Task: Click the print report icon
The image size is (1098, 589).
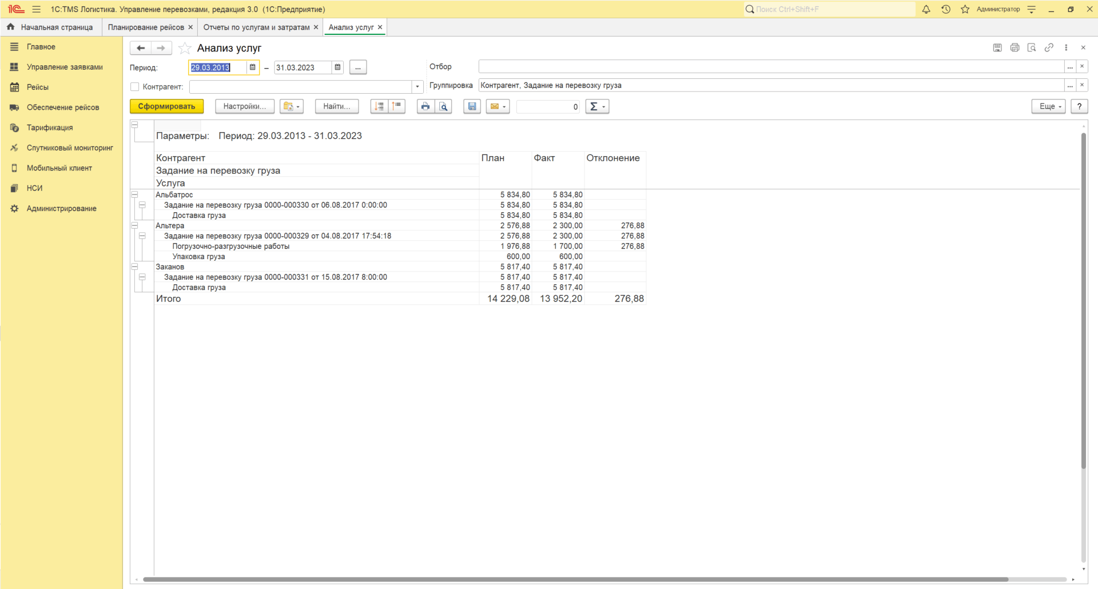Action: 425,106
